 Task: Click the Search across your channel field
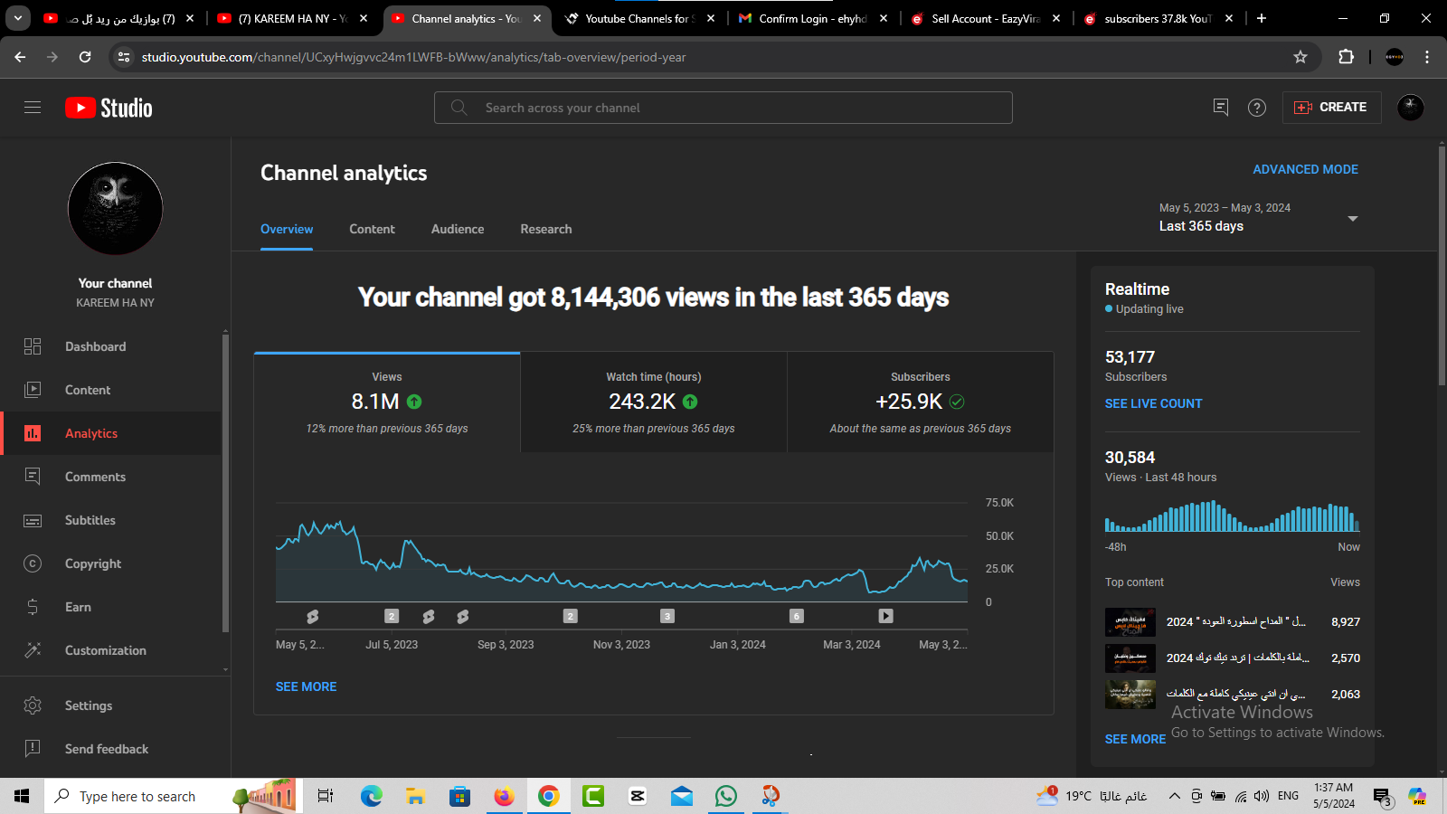[x=723, y=108]
